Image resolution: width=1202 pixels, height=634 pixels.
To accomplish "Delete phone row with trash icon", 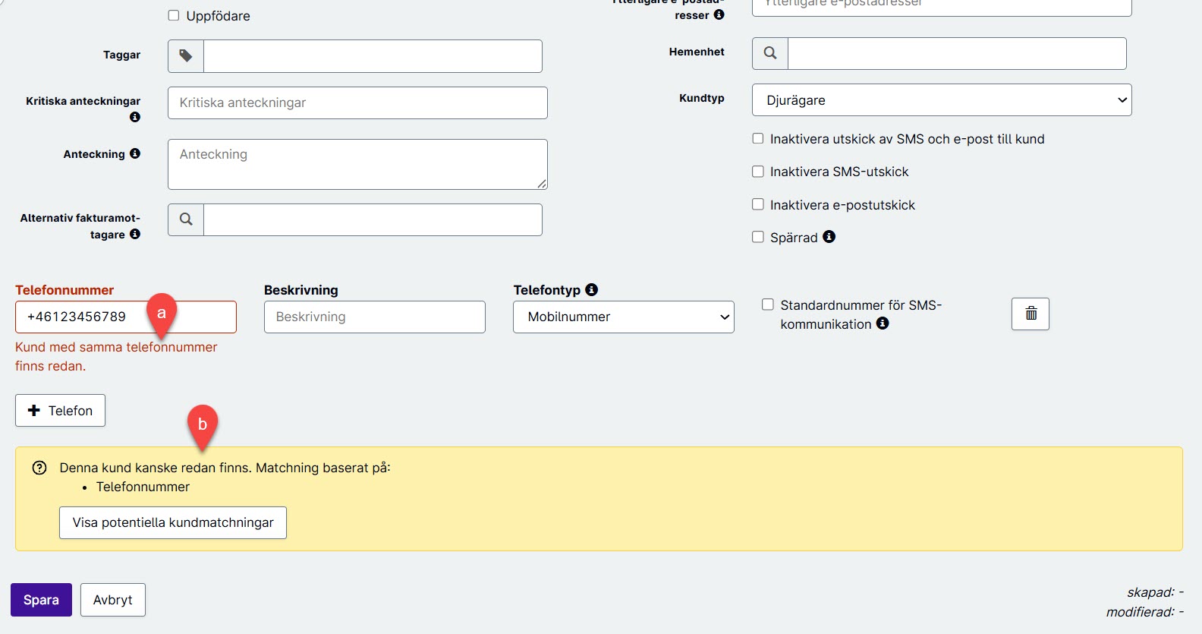I will coord(1031,314).
